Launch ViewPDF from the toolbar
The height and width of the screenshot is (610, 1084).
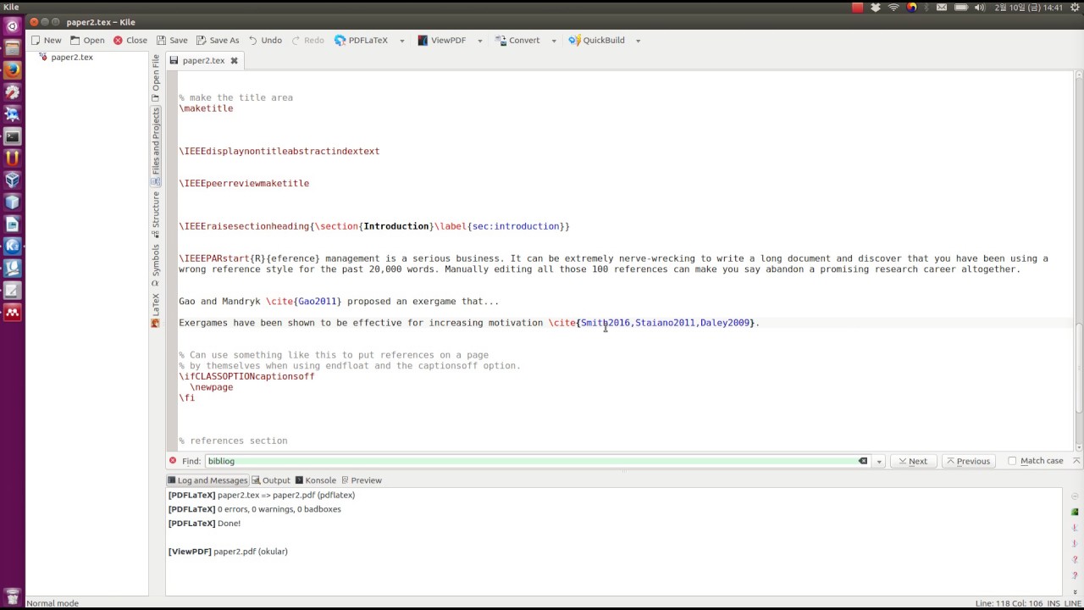[441, 40]
